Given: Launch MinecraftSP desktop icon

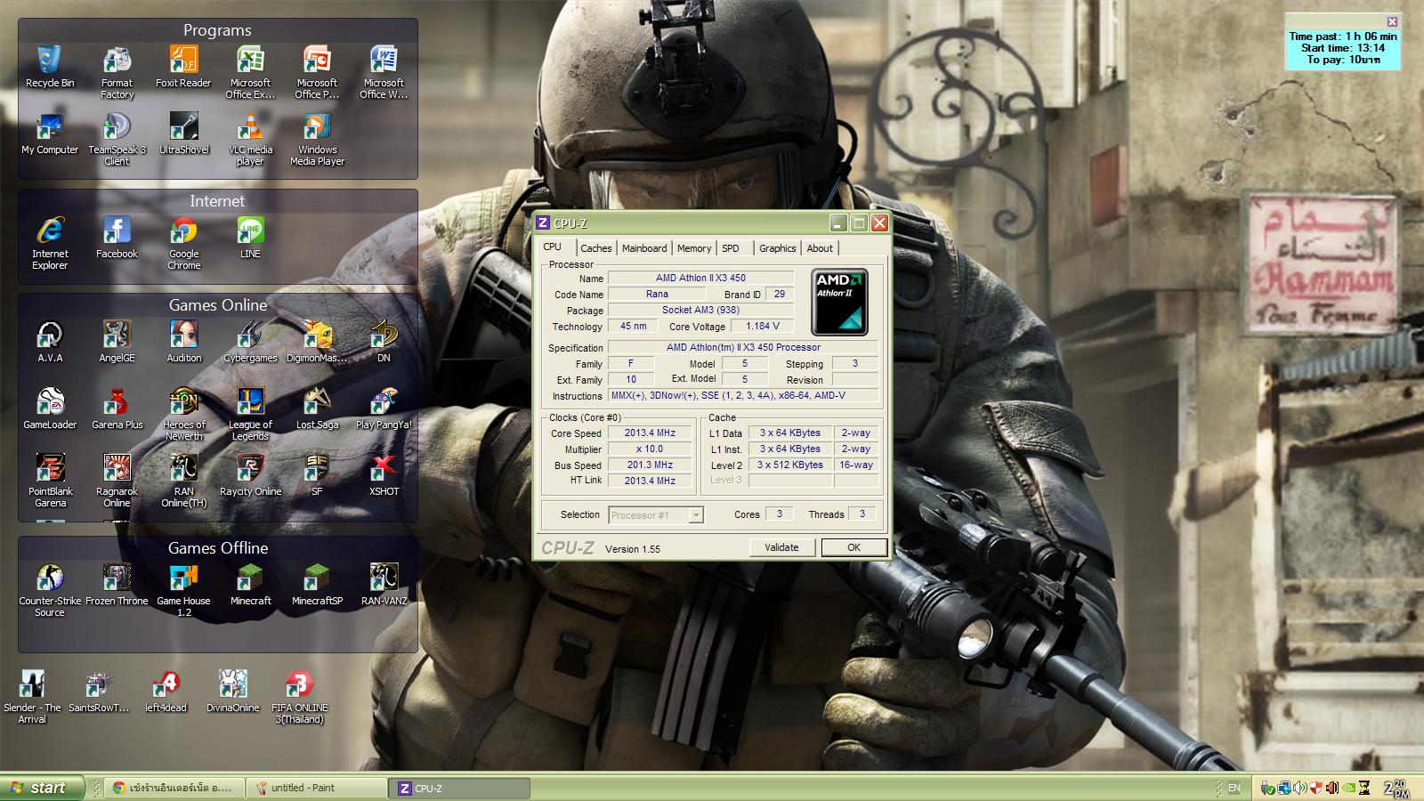Looking at the screenshot, I should tap(317, 585).
